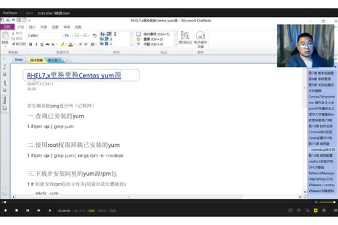The width and height of the screenshot is (338, 225).
Task: Toggle underline formatting
Action: coord(42,44)
